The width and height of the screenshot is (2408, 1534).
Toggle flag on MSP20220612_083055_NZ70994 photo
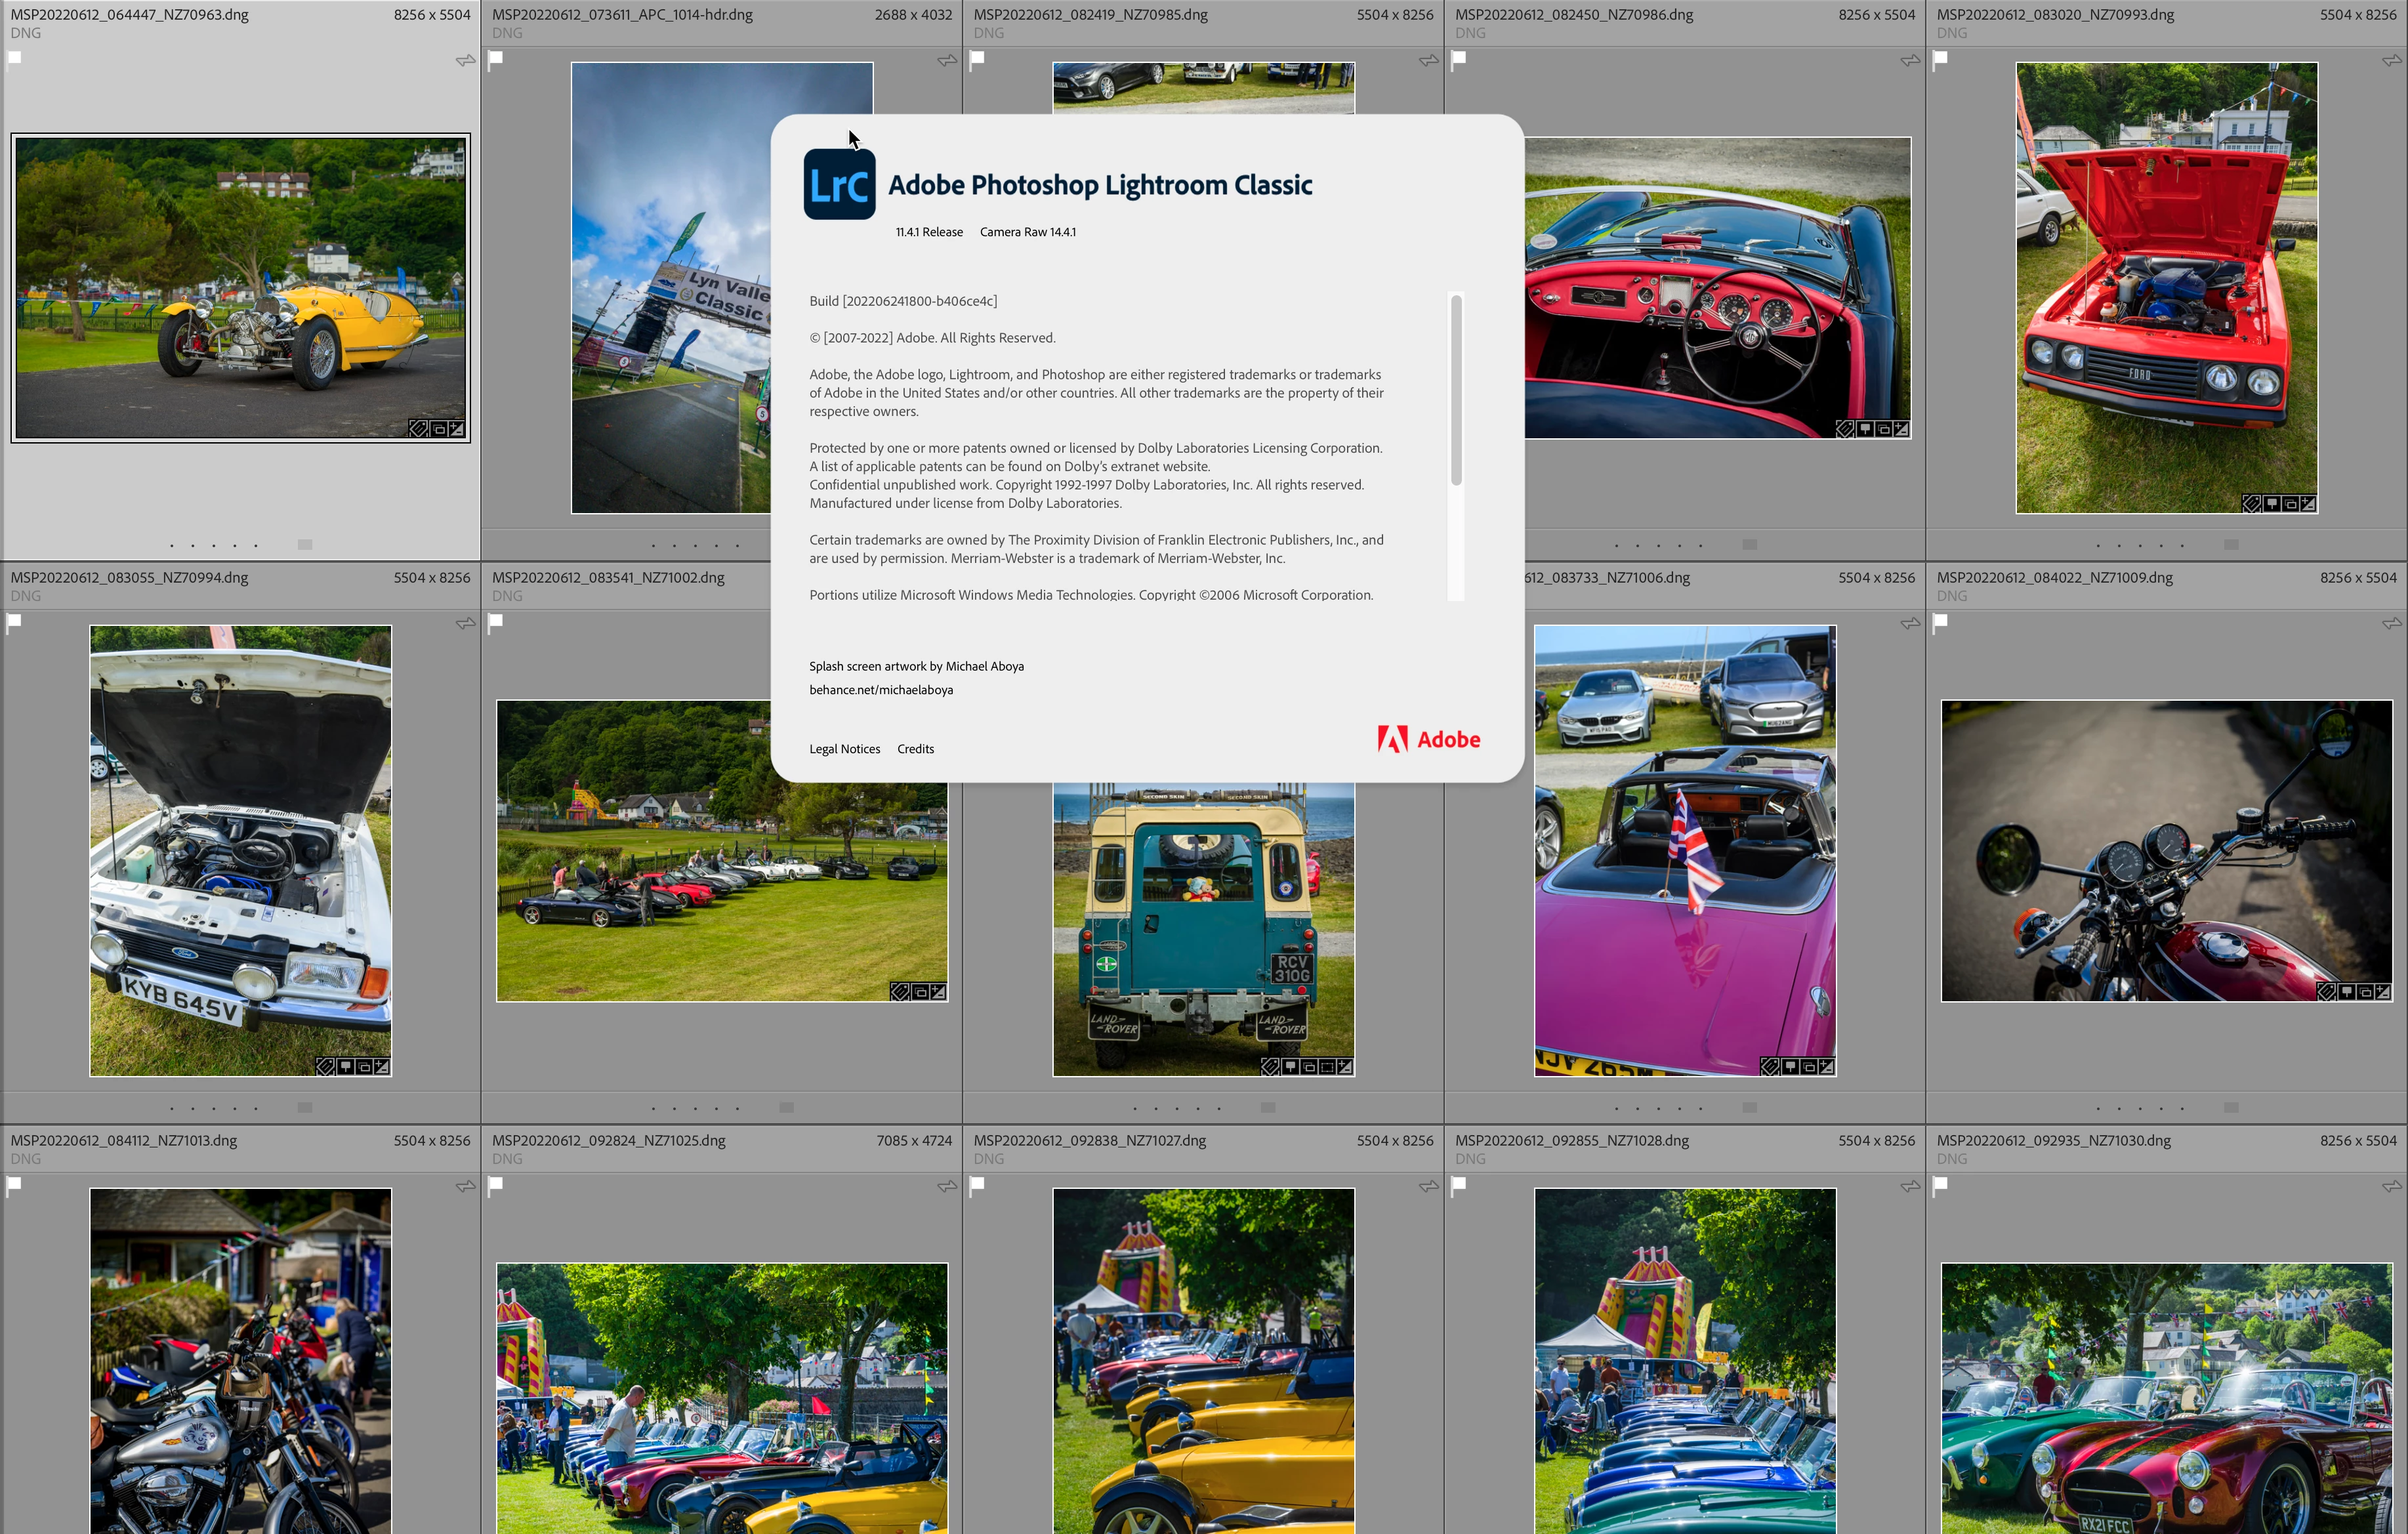[x=15, y=621]
